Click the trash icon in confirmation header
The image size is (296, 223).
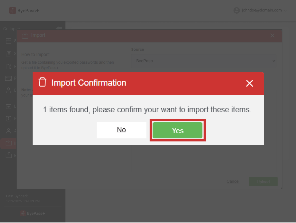pos(42,82)
